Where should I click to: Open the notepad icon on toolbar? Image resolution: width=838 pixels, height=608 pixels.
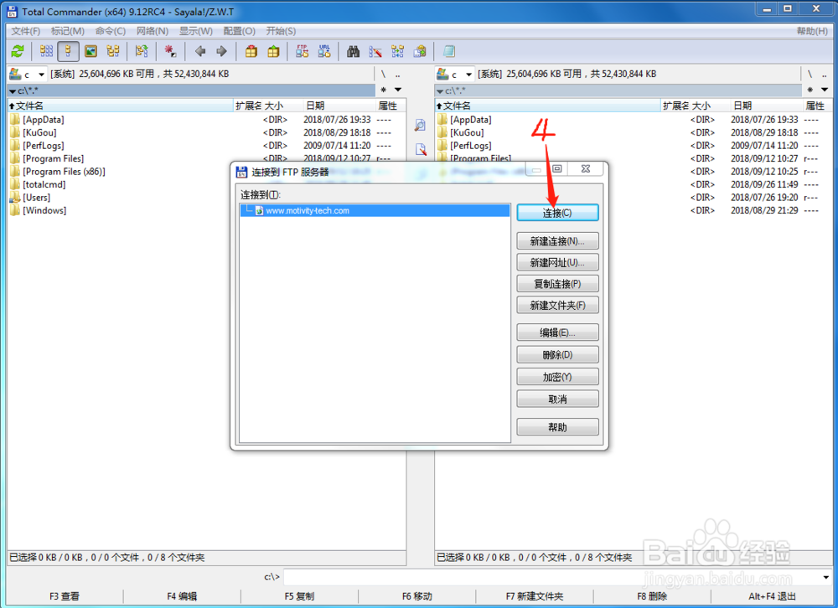tap(449, 51)
